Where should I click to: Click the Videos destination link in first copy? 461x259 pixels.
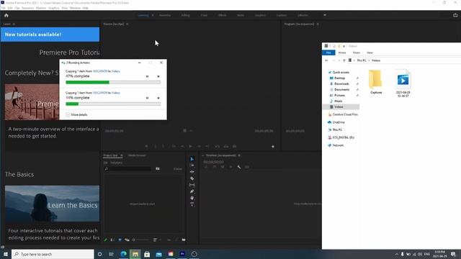click(116, 71)
